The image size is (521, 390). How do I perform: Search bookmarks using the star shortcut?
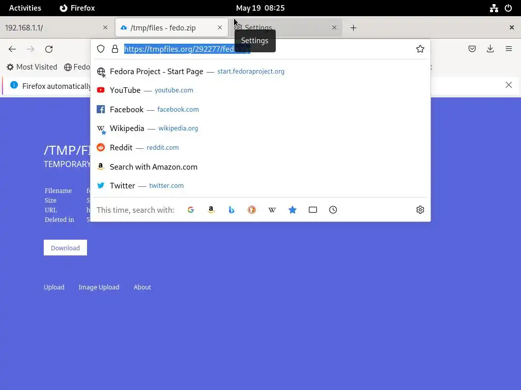(293, 210)
